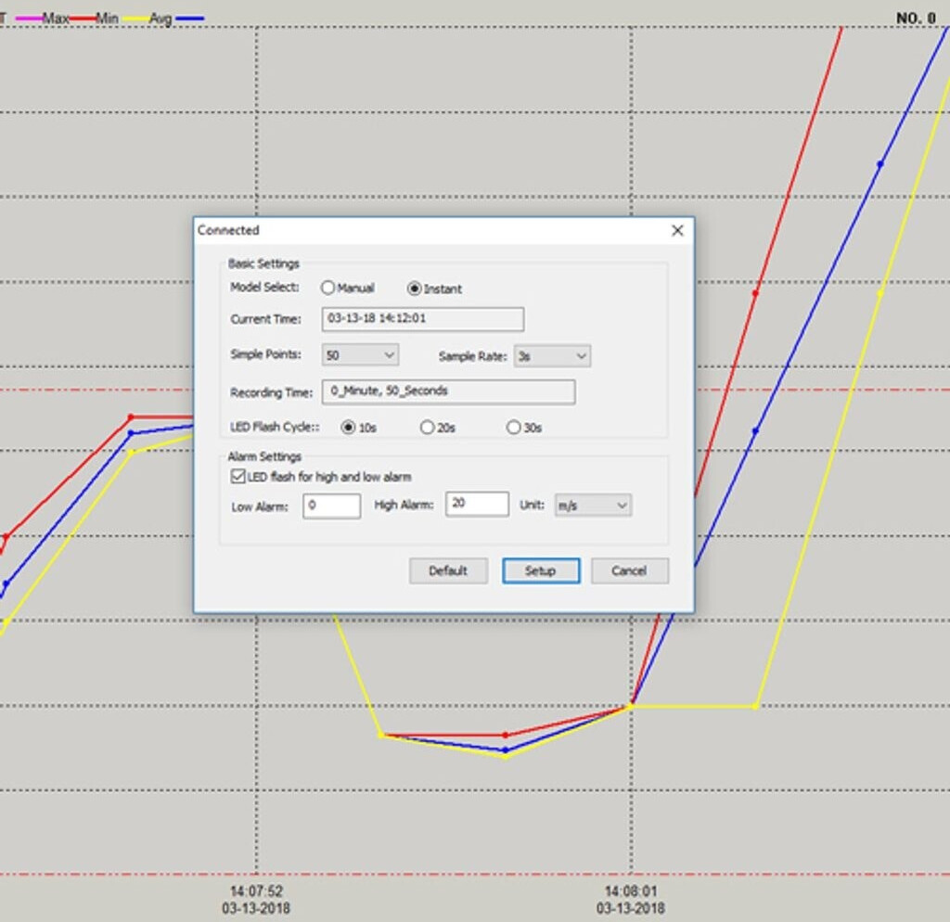Click the Current Time field
Screen dimensions: 950x922
click(x=422, y=319)
